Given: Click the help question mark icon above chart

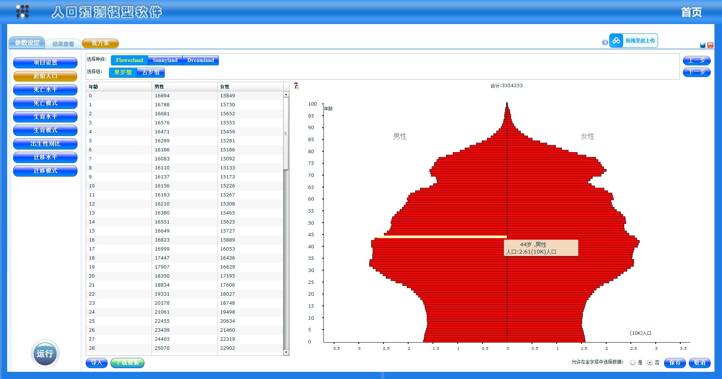Looking at the screenshot, I should [296, 86].
